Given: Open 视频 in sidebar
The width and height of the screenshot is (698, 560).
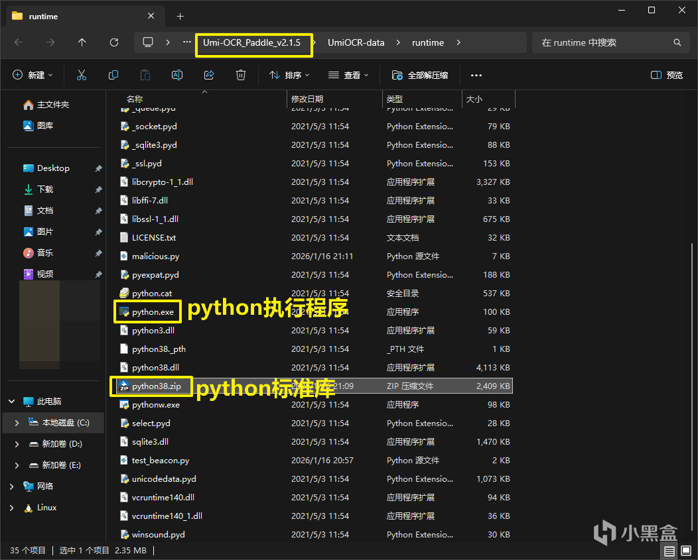Looking at the screenshot, I should (38, 274).
